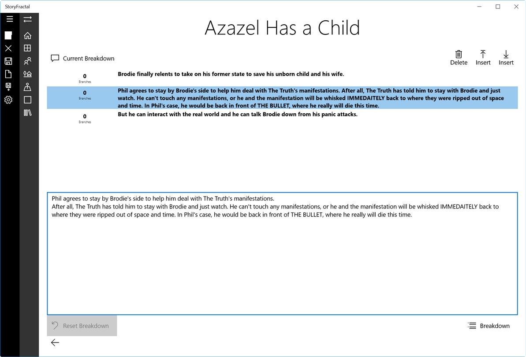
Task: Navigate back with the left arrow
Action: tap(55, 342)
